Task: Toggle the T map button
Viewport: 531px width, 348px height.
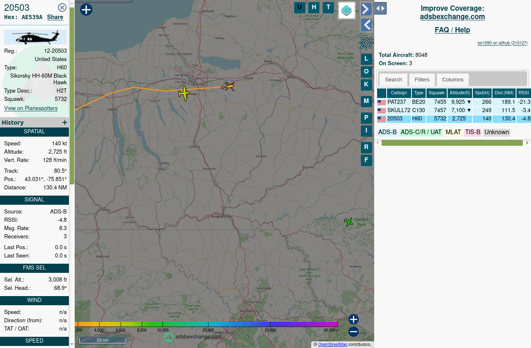Action: [328, 7]
